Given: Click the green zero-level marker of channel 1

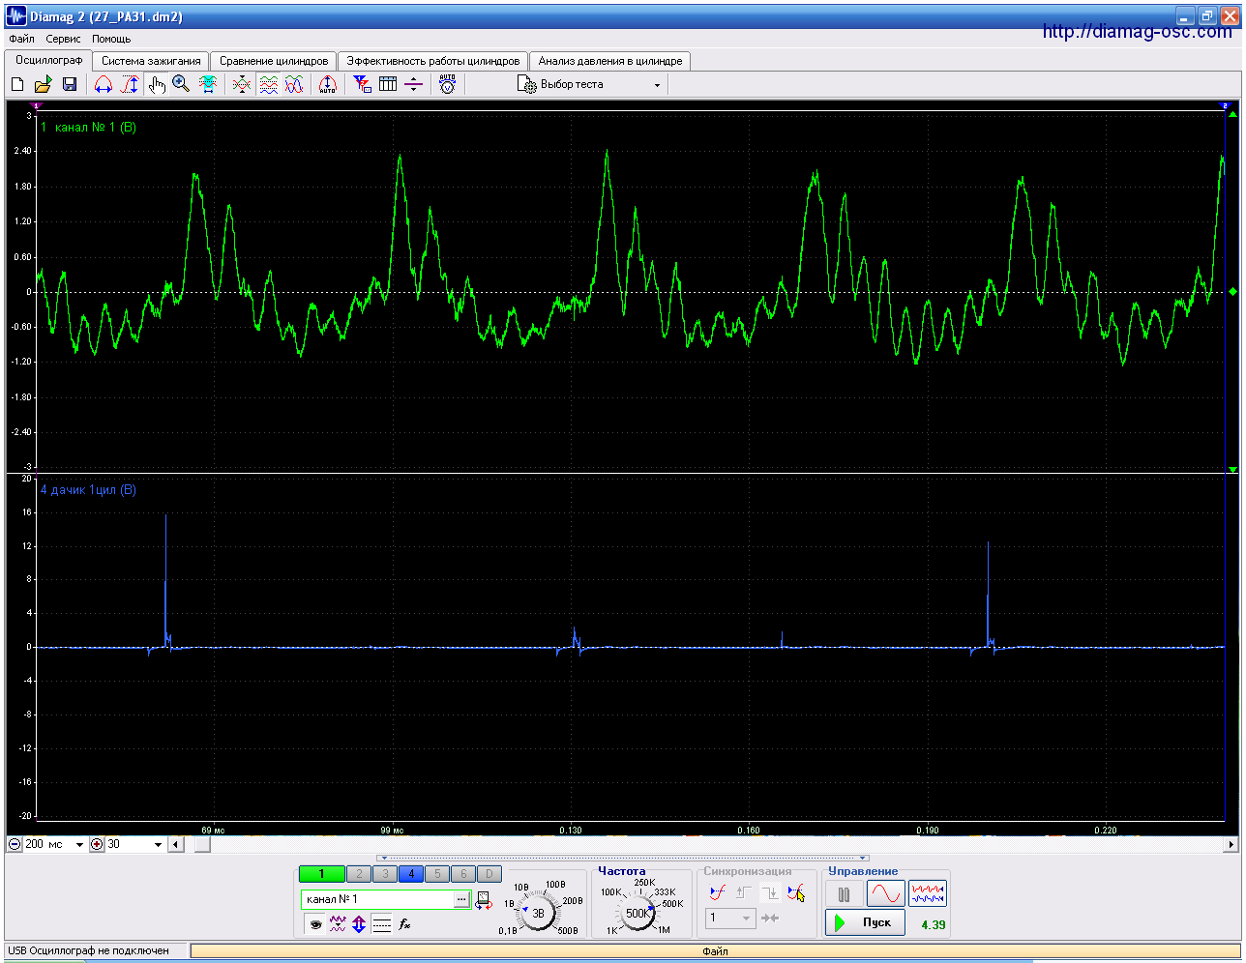Looking at the screenshot, I should (1232, 291).
